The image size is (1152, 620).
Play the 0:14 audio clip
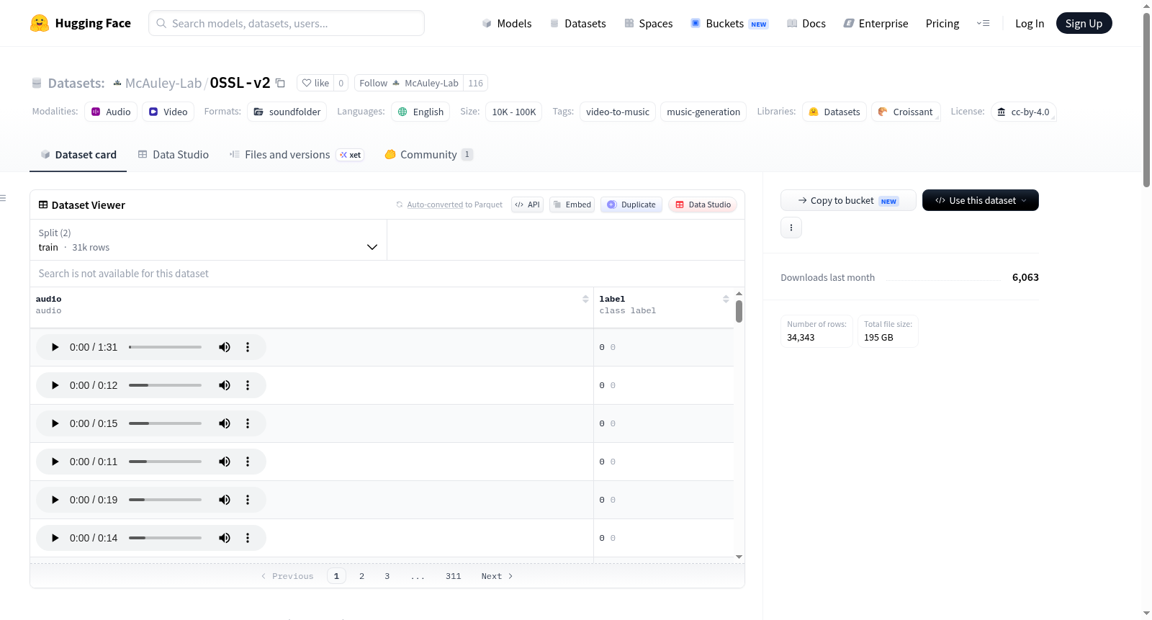[x=55, y=538]
